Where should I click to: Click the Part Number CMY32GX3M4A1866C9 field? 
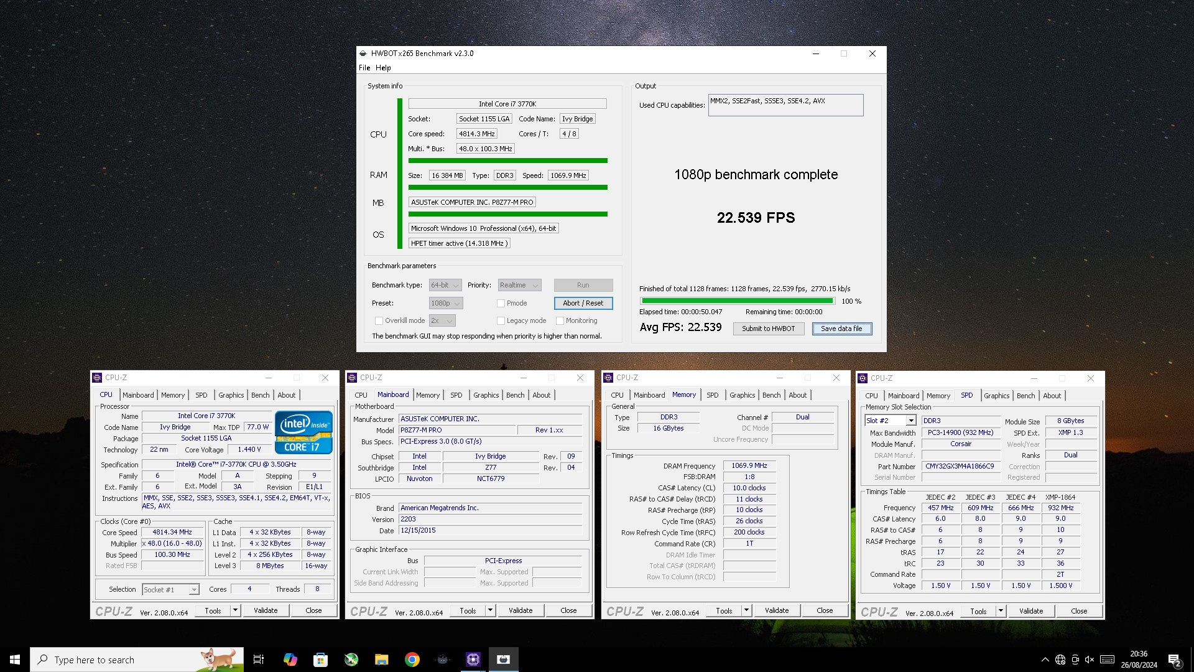(960, 466)
